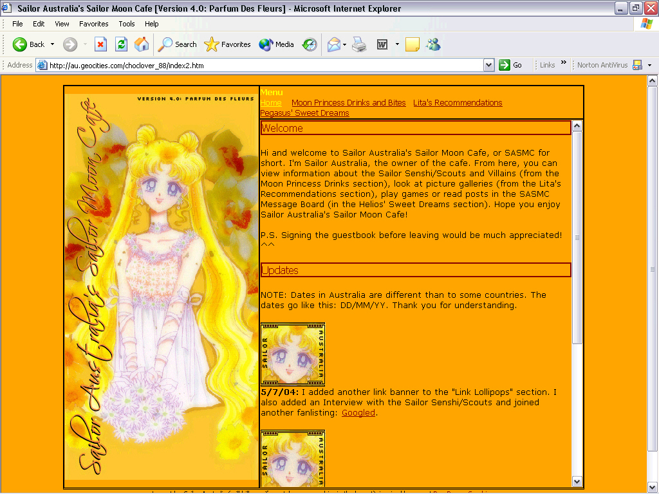Stop loading with the red X icon
Viewport: 659px width, 494px height.
[x=100, y=44]
